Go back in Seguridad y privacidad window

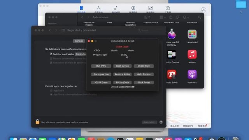click(x=50, y=30)
